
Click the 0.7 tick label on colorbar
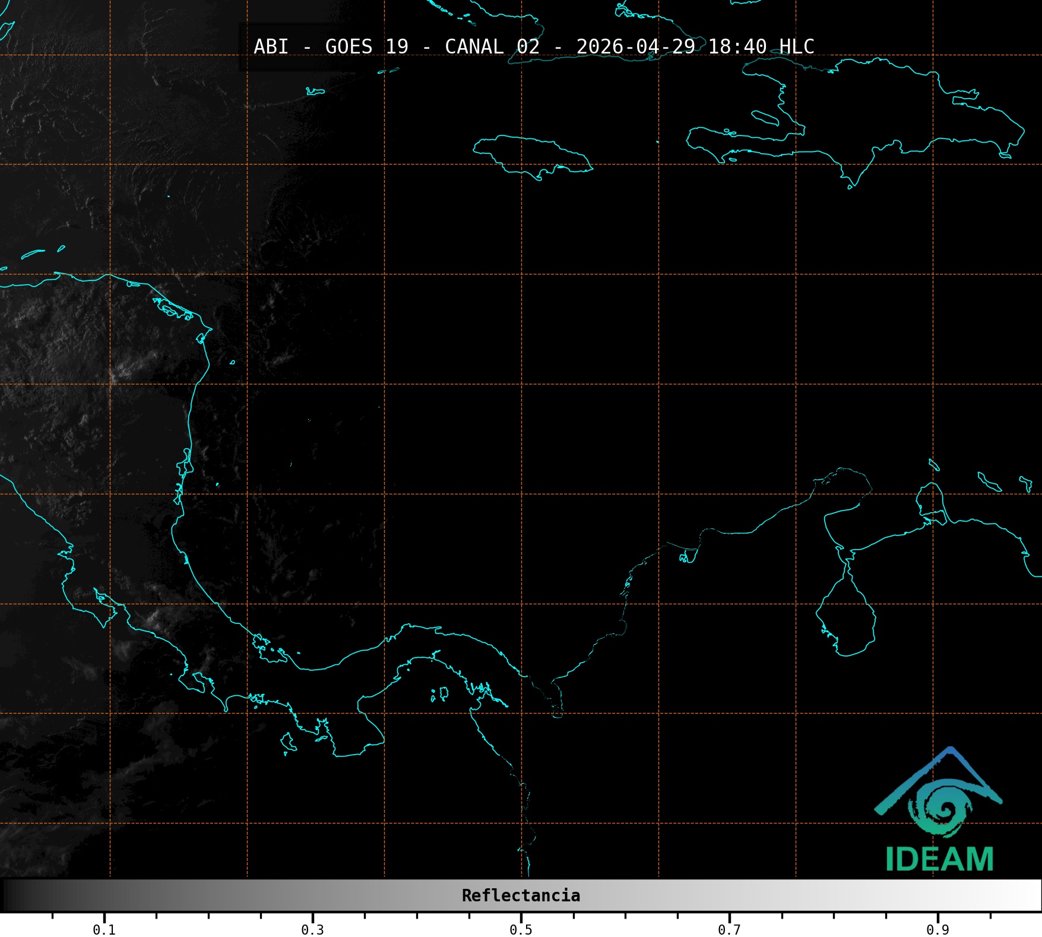pos(729,929)
